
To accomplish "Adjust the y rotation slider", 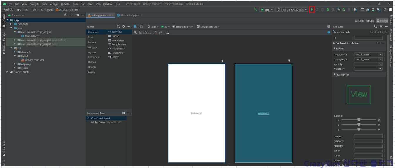I will coord(359,125).
